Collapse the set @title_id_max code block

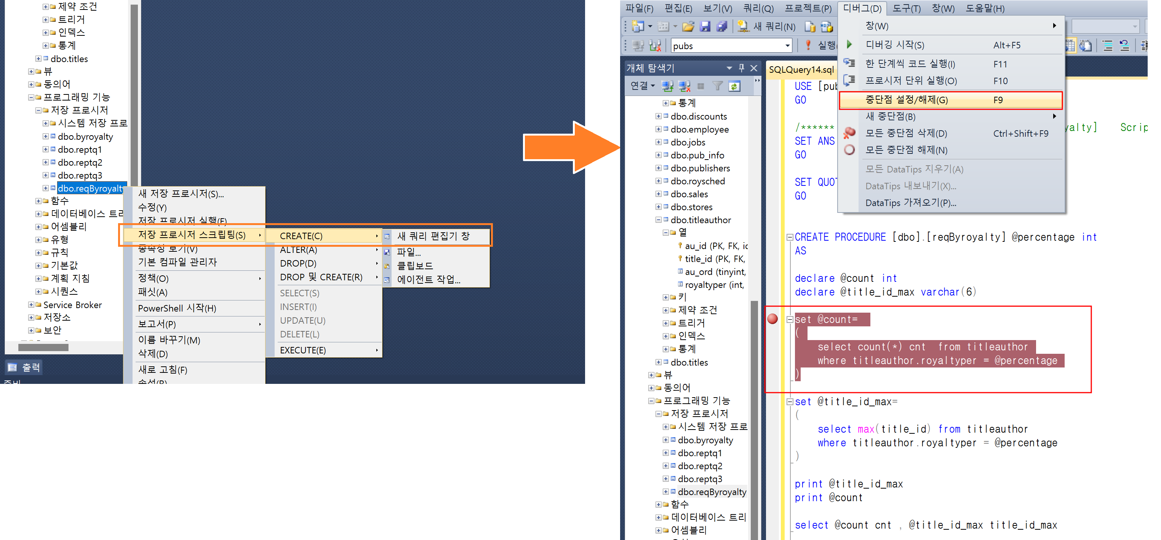(x=790, y=402)
